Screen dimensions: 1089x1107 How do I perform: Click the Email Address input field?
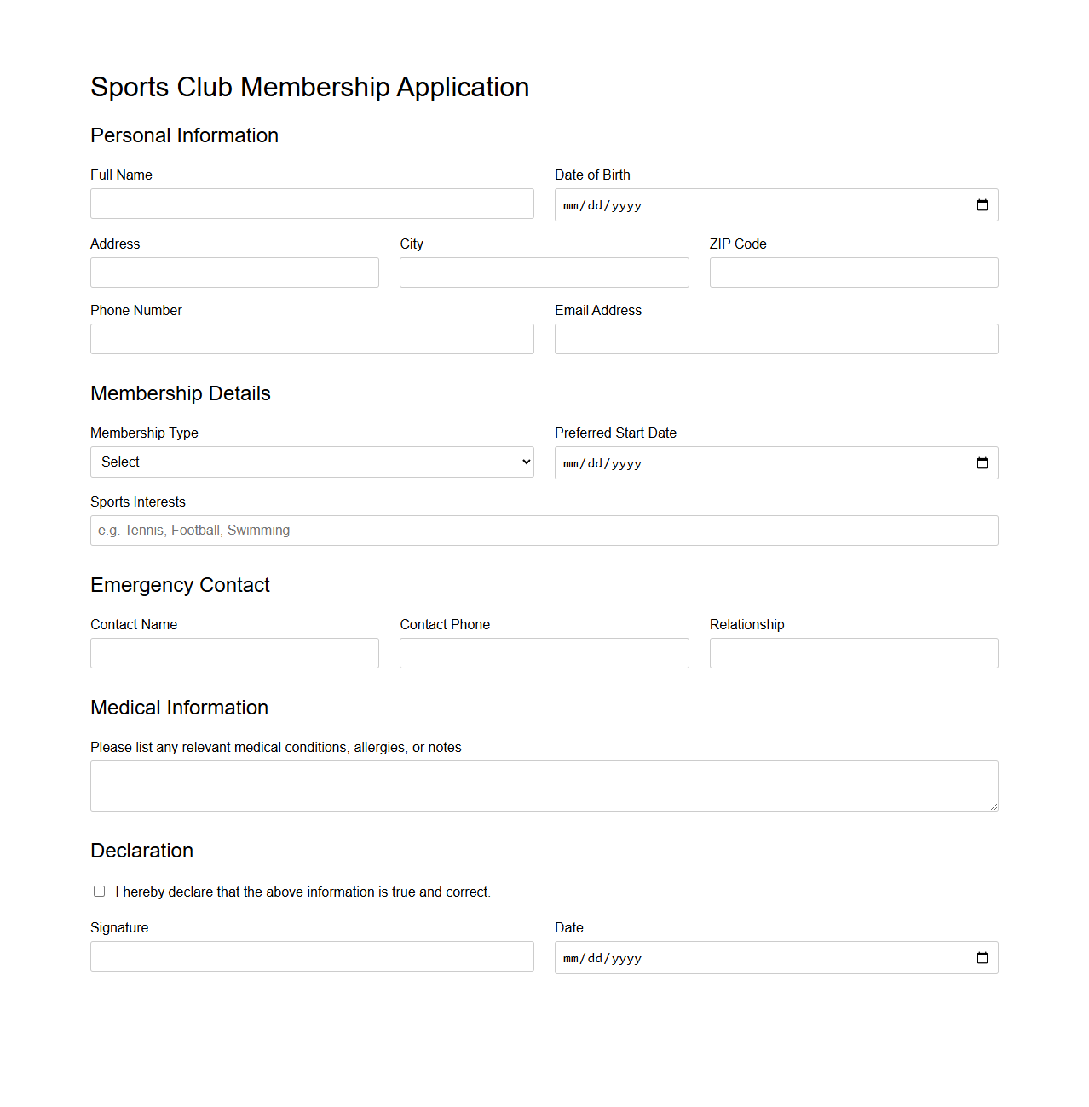pos(776,338)
